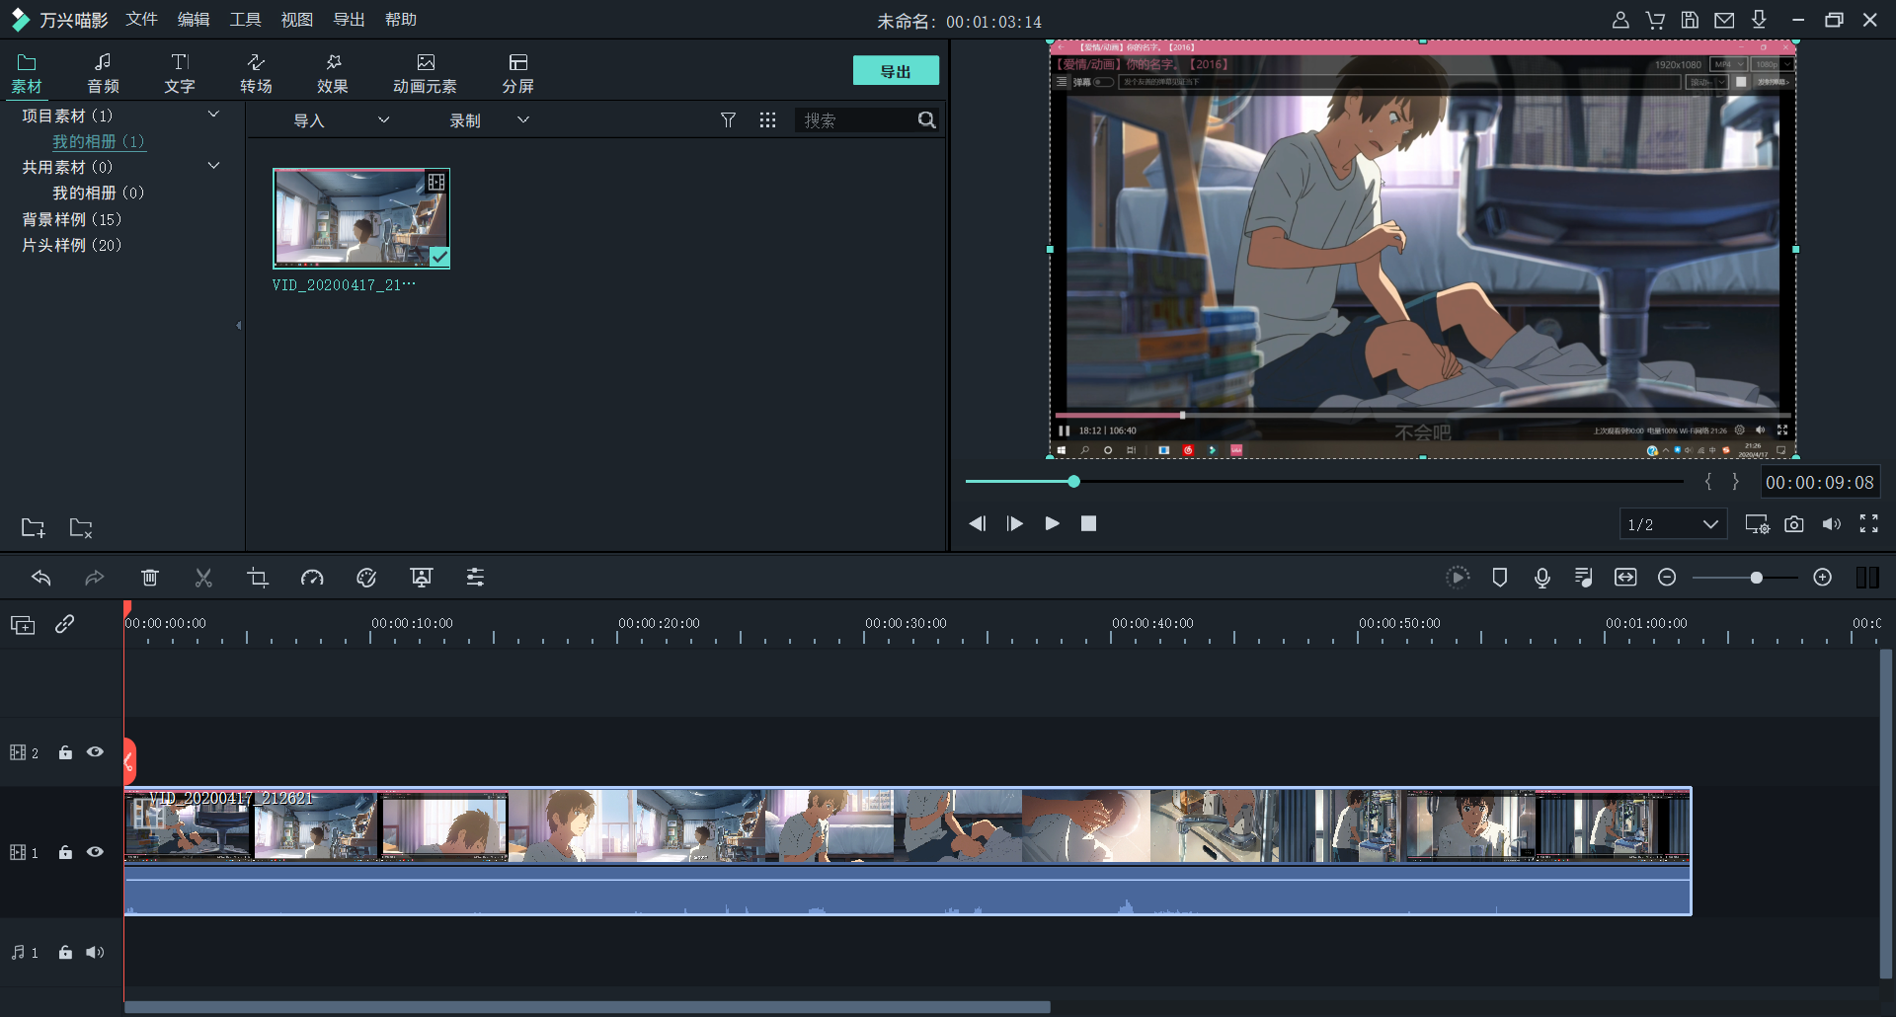
Task: Open the speed adjustment tool
Action: tap(312, 578)
